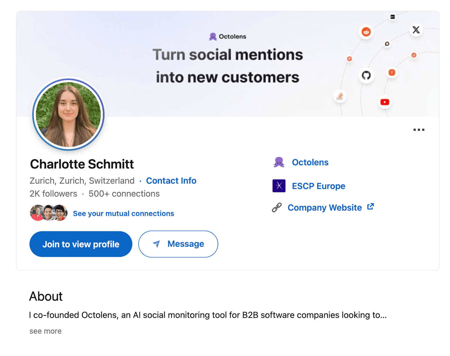Image resolution: width=450 pixels, height=356 pixels.
Task: Open Contact Info
Action: tap(171, 181)
